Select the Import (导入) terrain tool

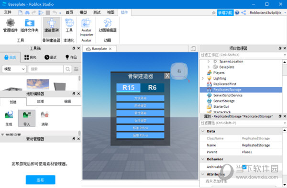(27, 118)
